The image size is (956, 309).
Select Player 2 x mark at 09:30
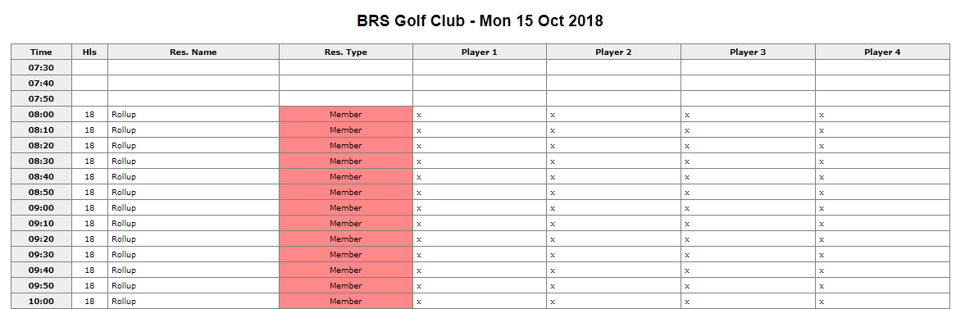tap(553, 255)
